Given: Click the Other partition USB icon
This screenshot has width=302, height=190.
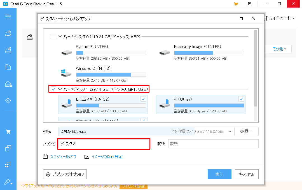Looking at the screenshot, I should [165, 104].
